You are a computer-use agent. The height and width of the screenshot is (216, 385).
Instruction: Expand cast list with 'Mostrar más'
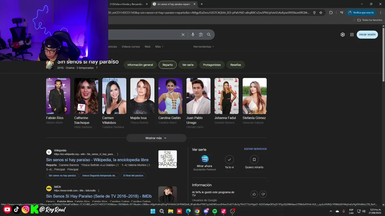156,138
